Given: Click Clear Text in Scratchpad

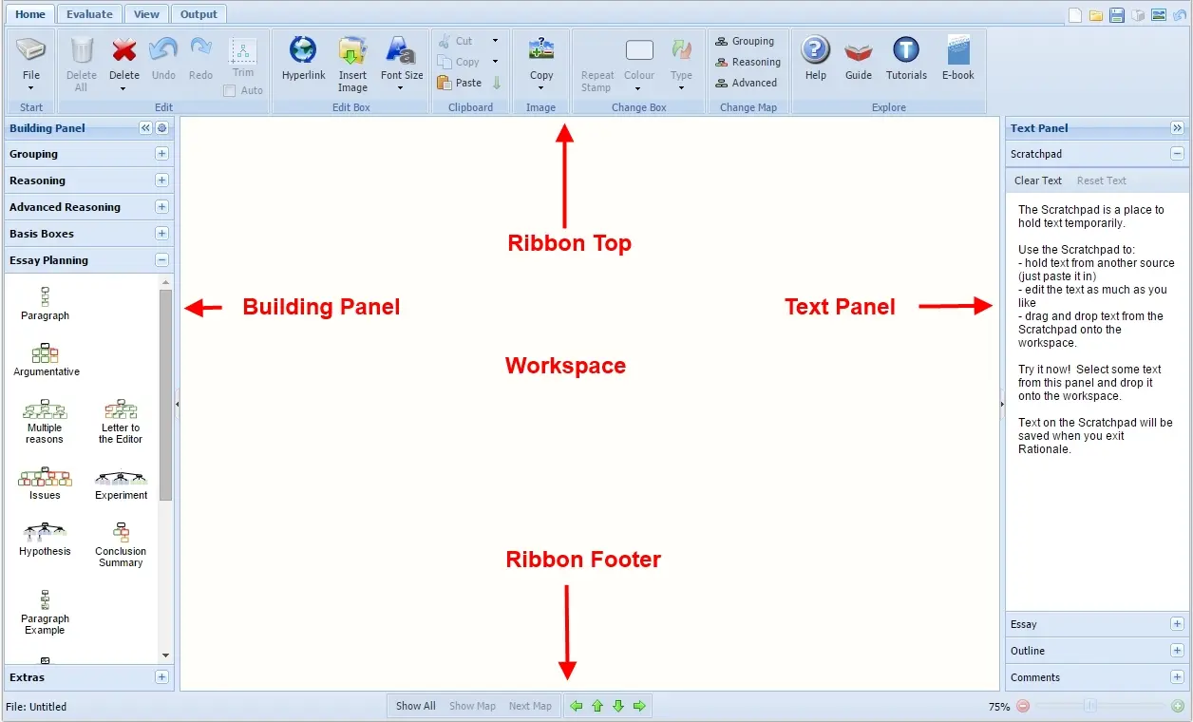Looking at the screenshot, I should tap(1038, 180).
